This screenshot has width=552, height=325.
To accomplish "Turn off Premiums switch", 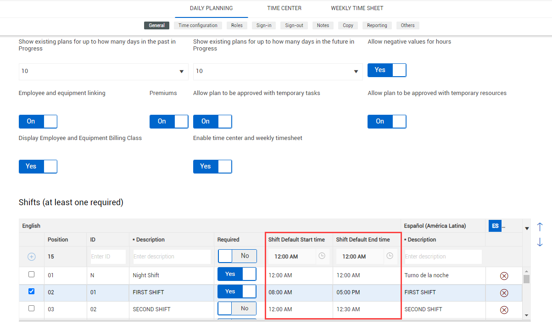I will click(x=168, y=122).
